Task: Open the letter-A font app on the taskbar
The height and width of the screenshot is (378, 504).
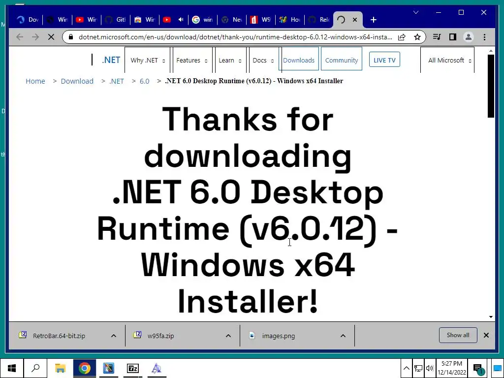Action: point(157,368)
